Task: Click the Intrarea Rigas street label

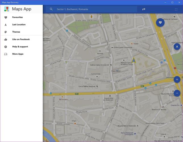Action: point(56,63)
